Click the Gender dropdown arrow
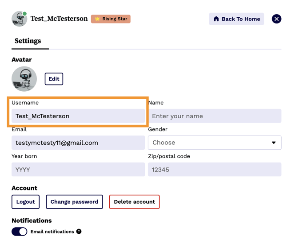Viewport: 291px width, 252px height. point(274,143)
